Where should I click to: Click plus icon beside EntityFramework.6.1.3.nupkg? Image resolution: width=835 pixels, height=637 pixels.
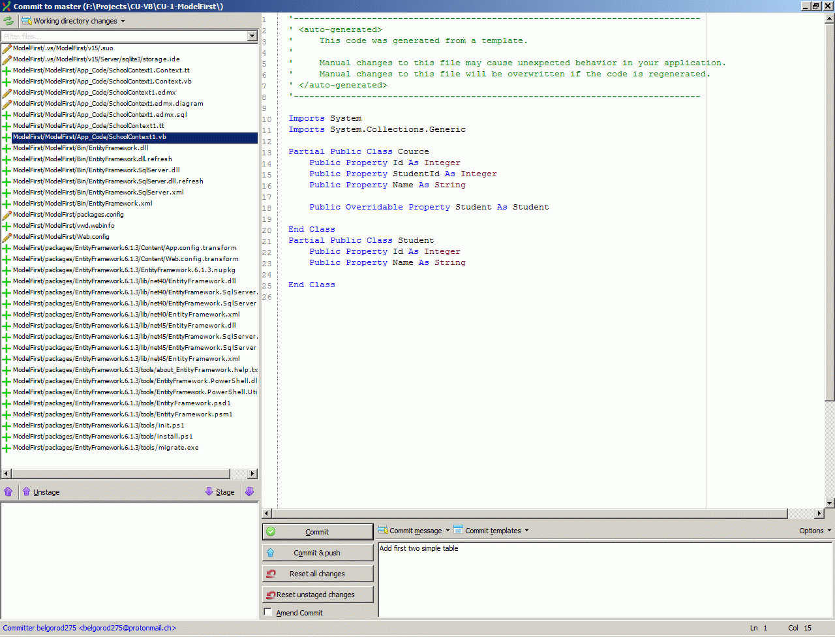point(7,270)
